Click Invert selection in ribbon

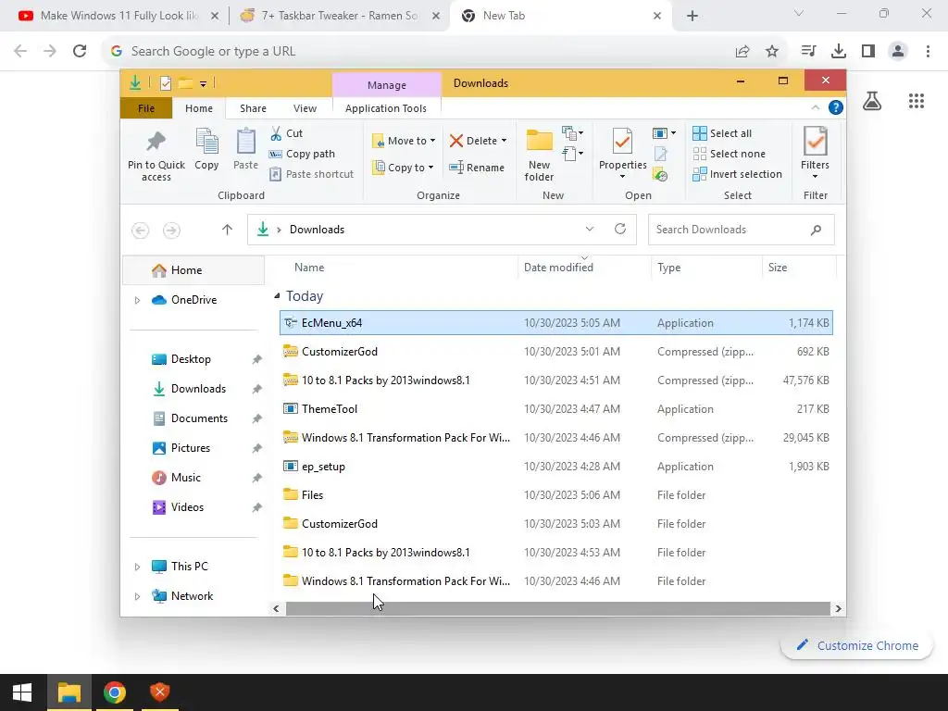coord(738,174)
